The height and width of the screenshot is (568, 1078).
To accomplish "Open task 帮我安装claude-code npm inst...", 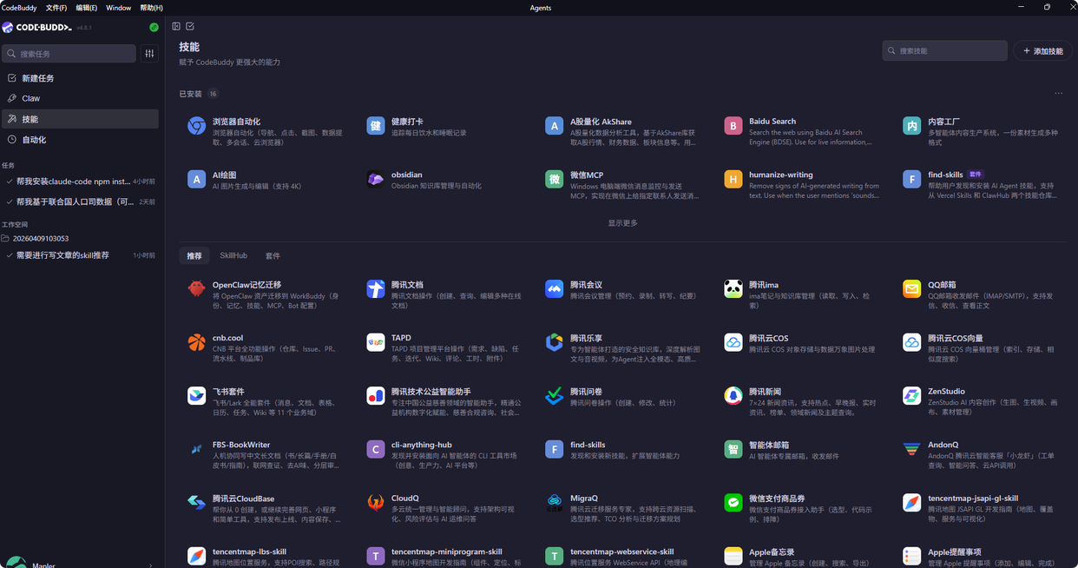I will coord(80,182).
